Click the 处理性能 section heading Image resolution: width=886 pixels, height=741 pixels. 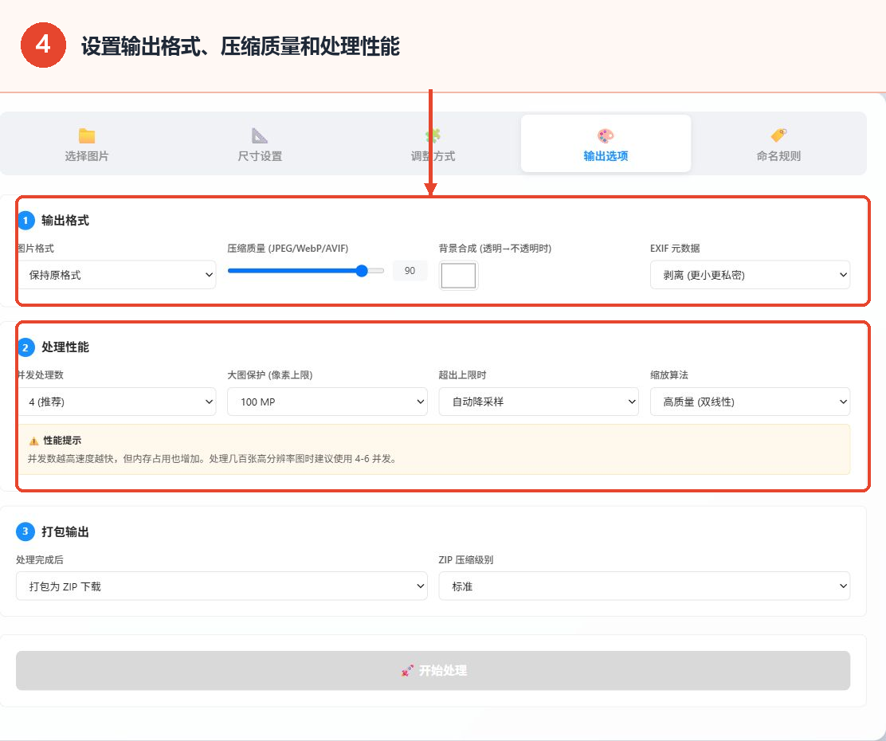[65, 347]
